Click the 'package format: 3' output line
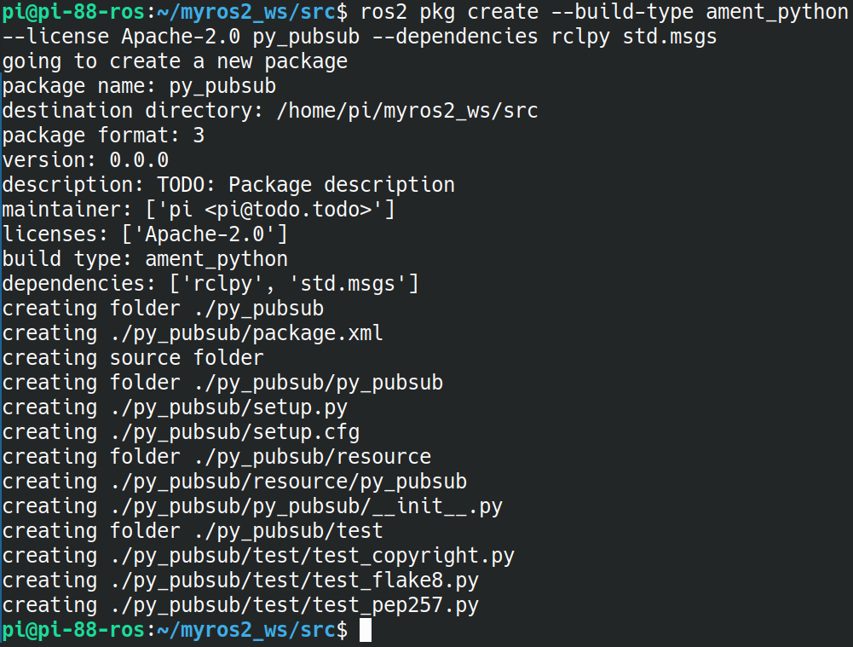Viewport: 853px width, 647px height. click(x=103, y=135)
